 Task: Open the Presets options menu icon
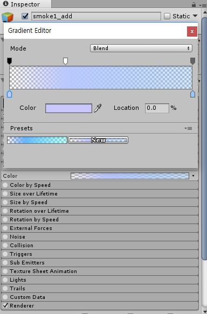(188, 128)
